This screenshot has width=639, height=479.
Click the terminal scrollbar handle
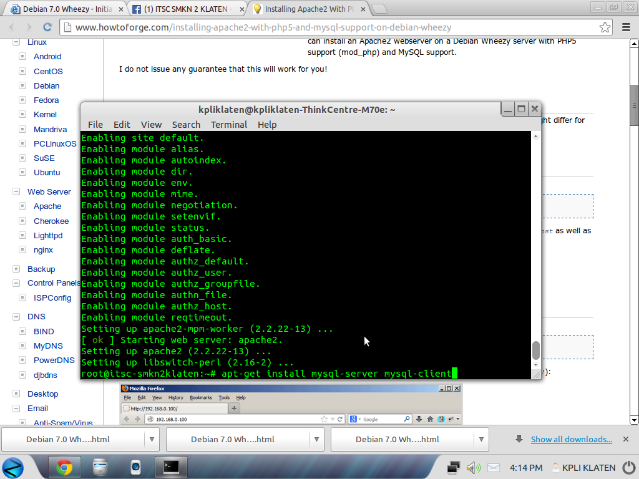536,351
